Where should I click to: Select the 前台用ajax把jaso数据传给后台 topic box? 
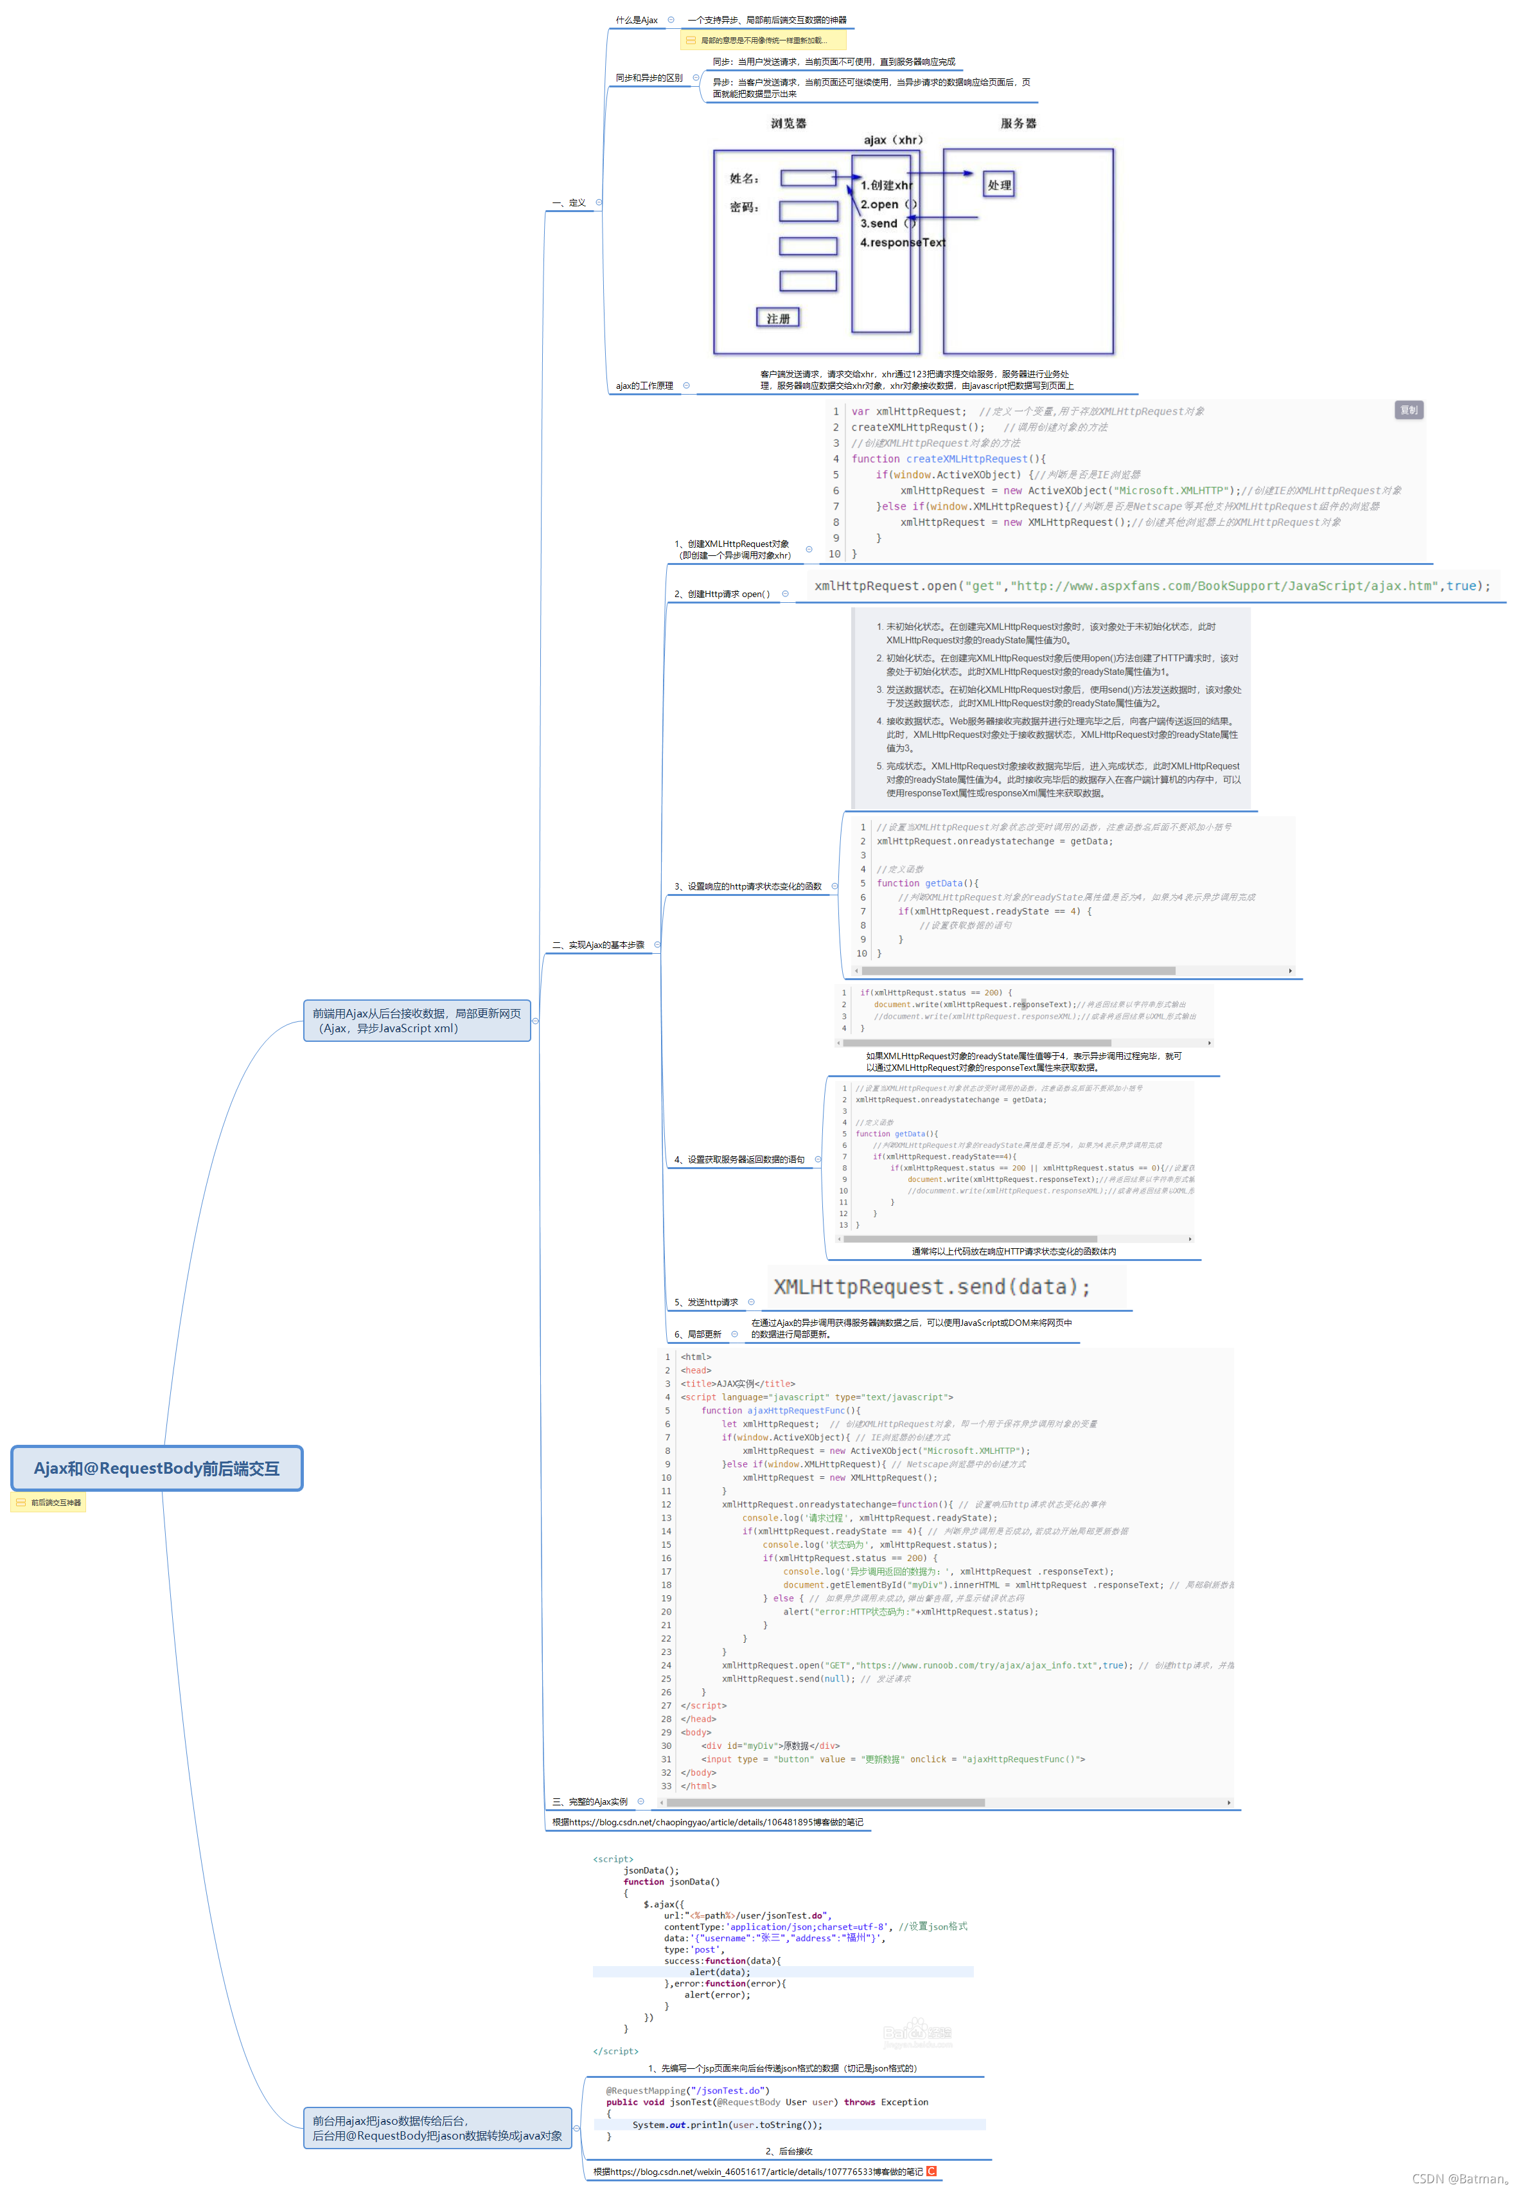click(437, 2128)
